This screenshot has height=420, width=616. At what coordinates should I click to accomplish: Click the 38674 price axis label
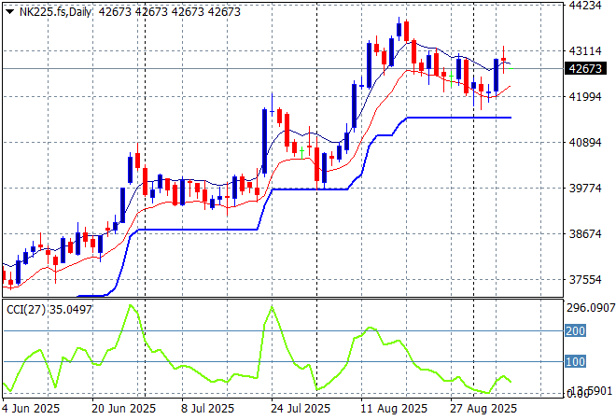tap(585, 234)
